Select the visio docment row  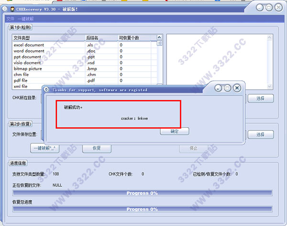85,63
